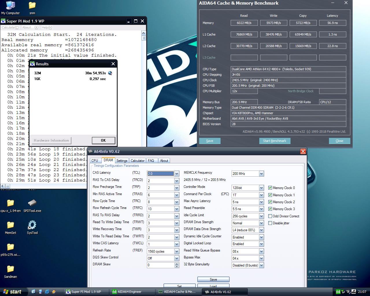Screen dimensions: 370x296
Task: Launch Internet Explorer from quick launch
Action: 47,292
